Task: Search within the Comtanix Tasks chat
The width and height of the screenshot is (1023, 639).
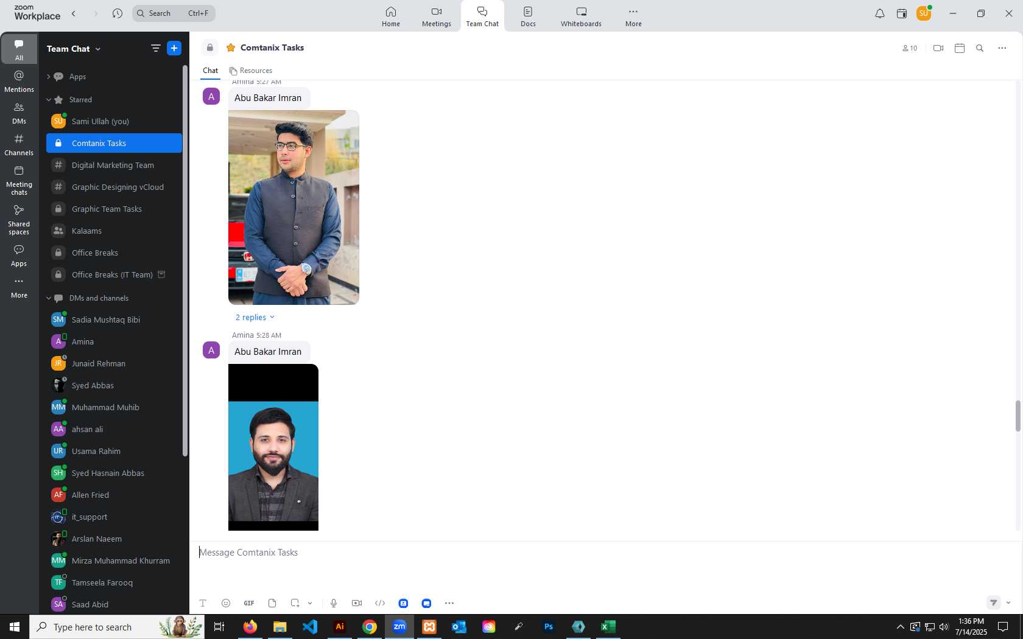Action: [x=980, y=48]
